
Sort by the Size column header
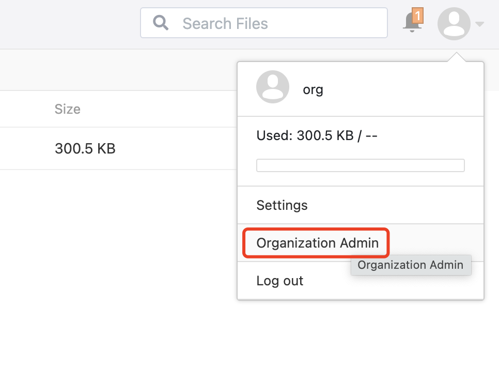pos(68,109)
